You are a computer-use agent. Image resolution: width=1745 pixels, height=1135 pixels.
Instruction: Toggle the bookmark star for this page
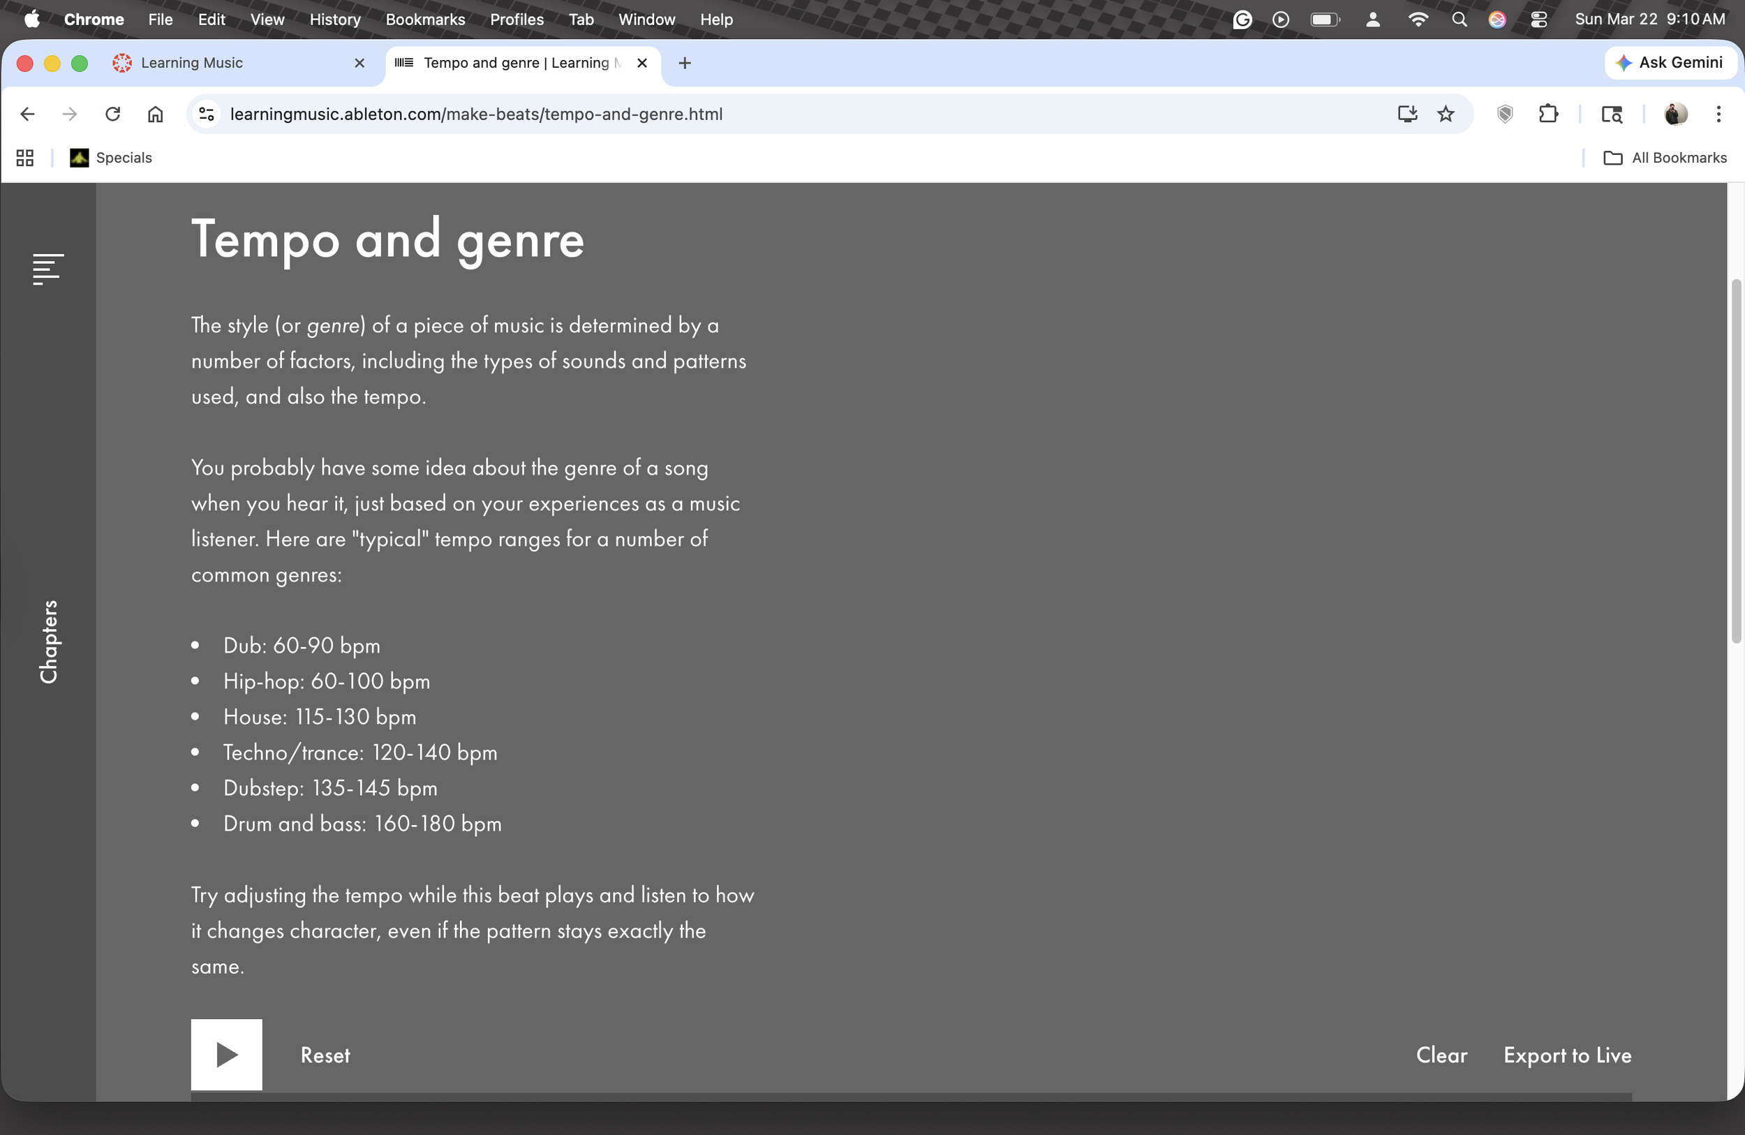coord(1444,114)
